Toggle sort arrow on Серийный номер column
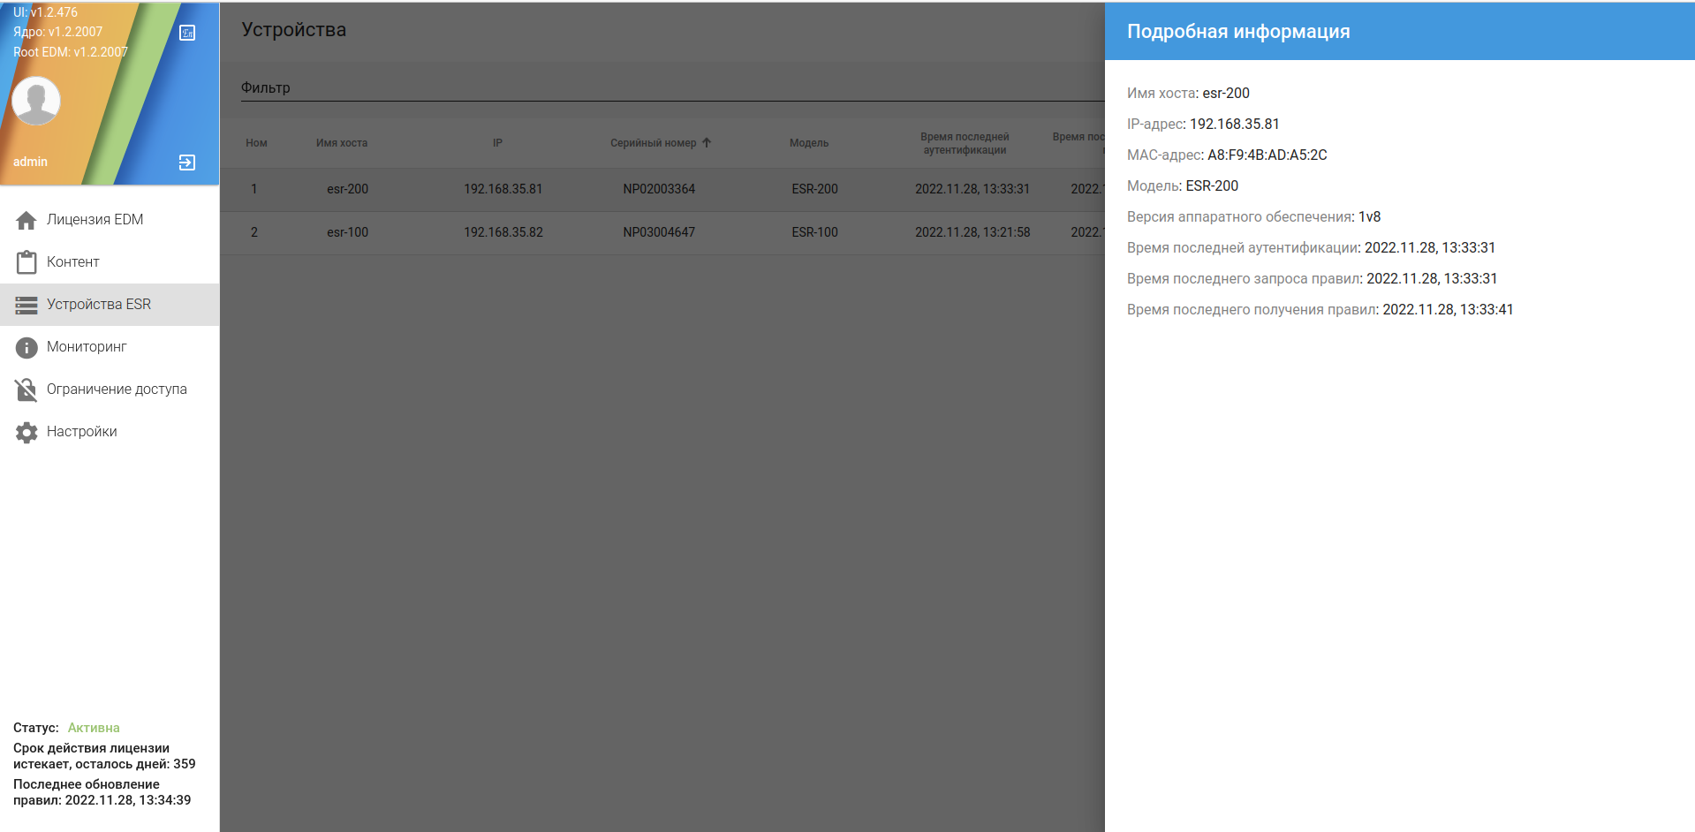 coord(707,142)
